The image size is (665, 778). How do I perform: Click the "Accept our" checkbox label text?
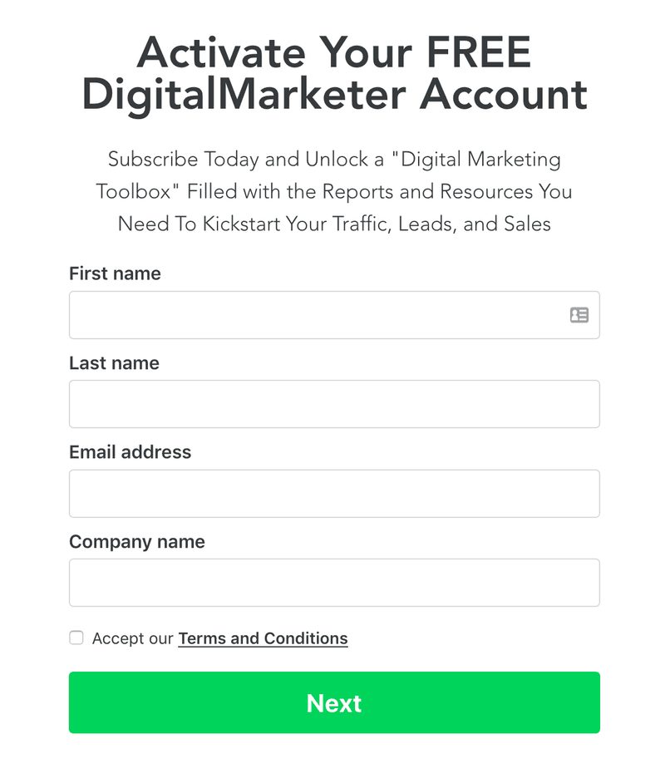pos(132,638)
